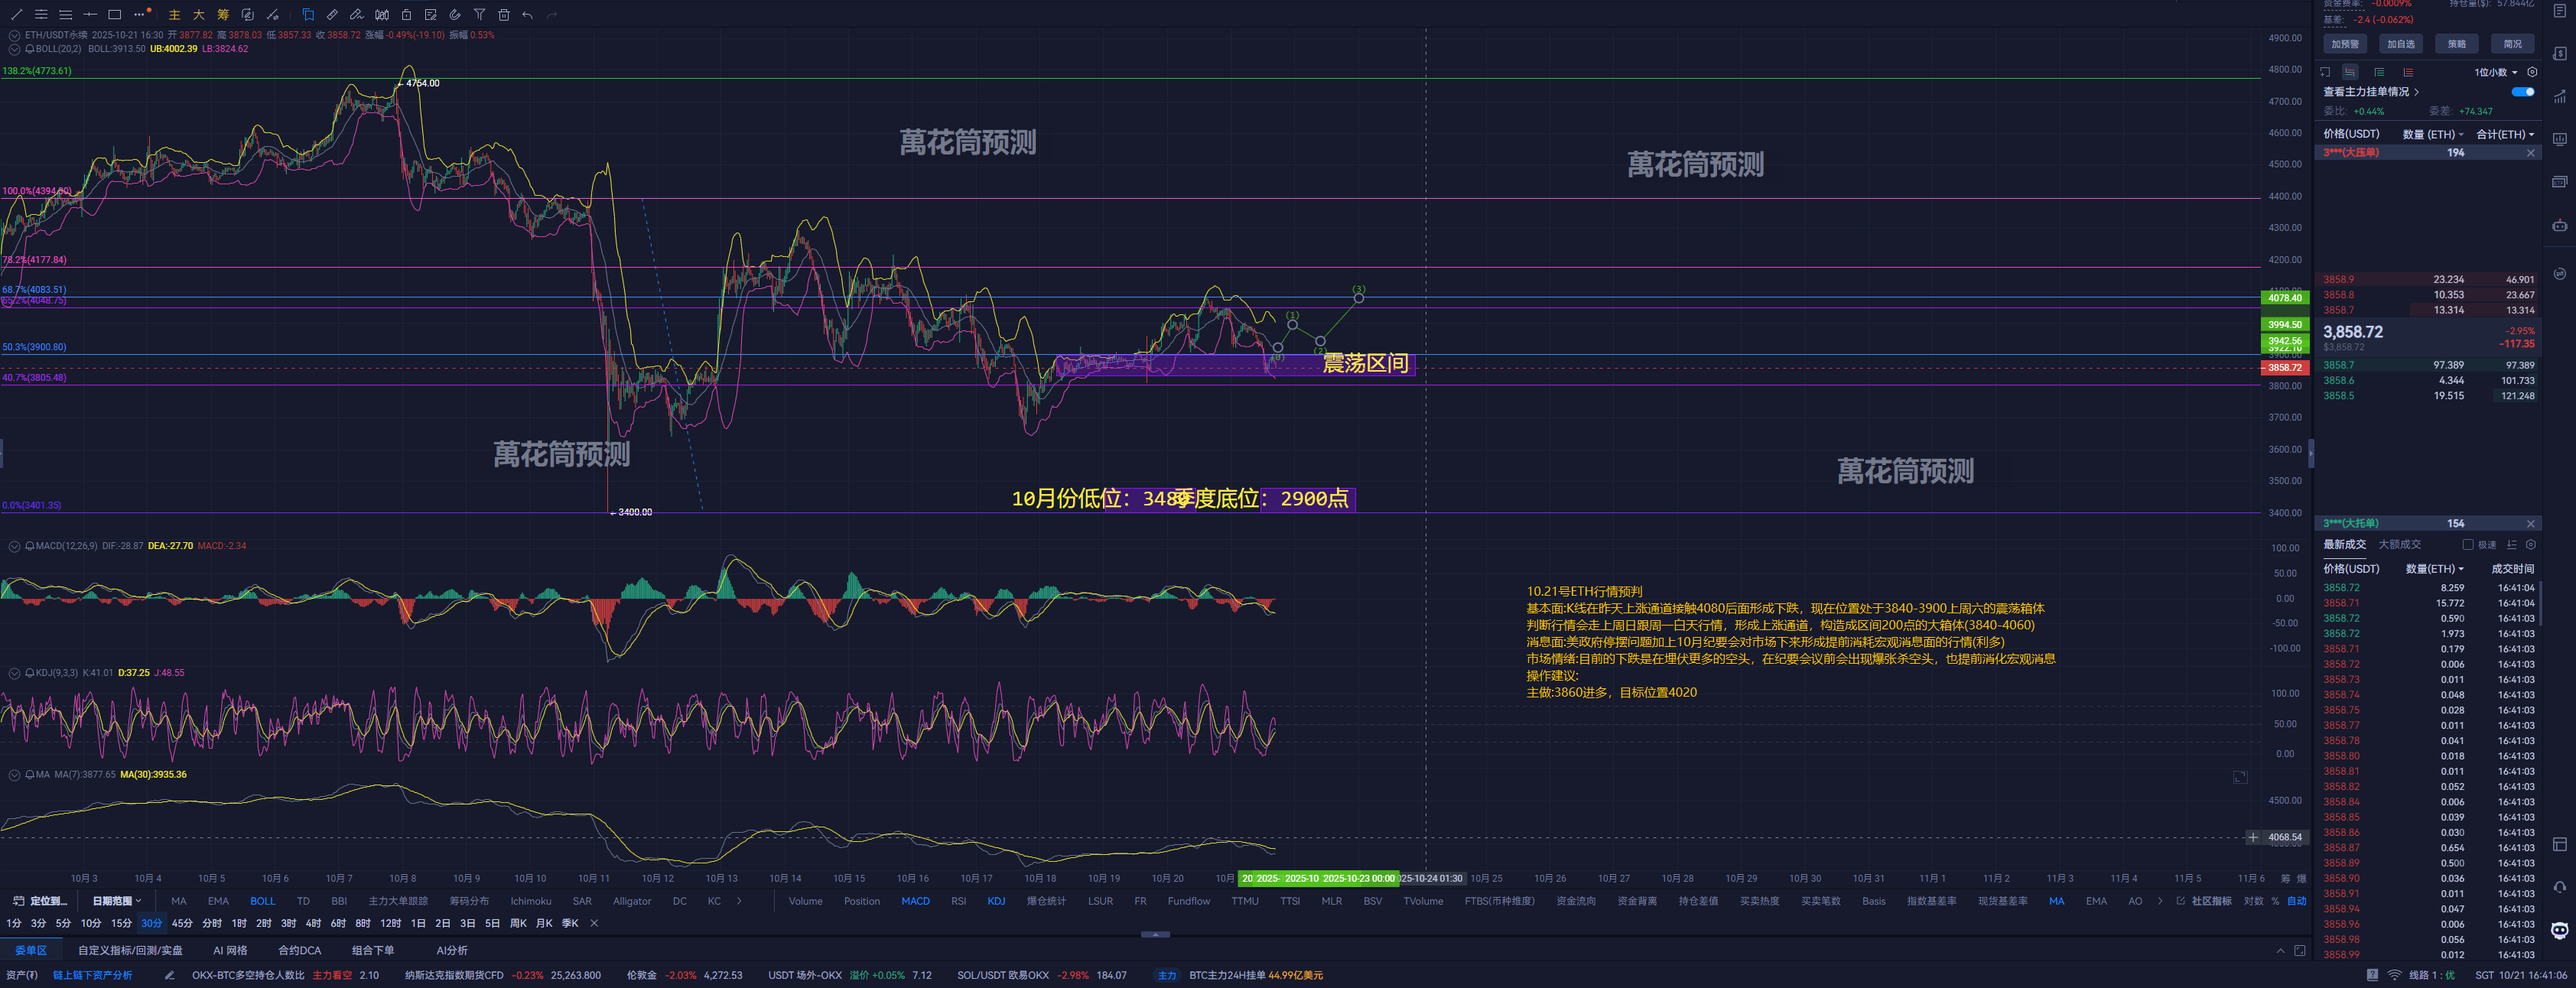
Task: Click the blue bookmark drawing icon
Action: pyautogui.click(x=307, y=14)
